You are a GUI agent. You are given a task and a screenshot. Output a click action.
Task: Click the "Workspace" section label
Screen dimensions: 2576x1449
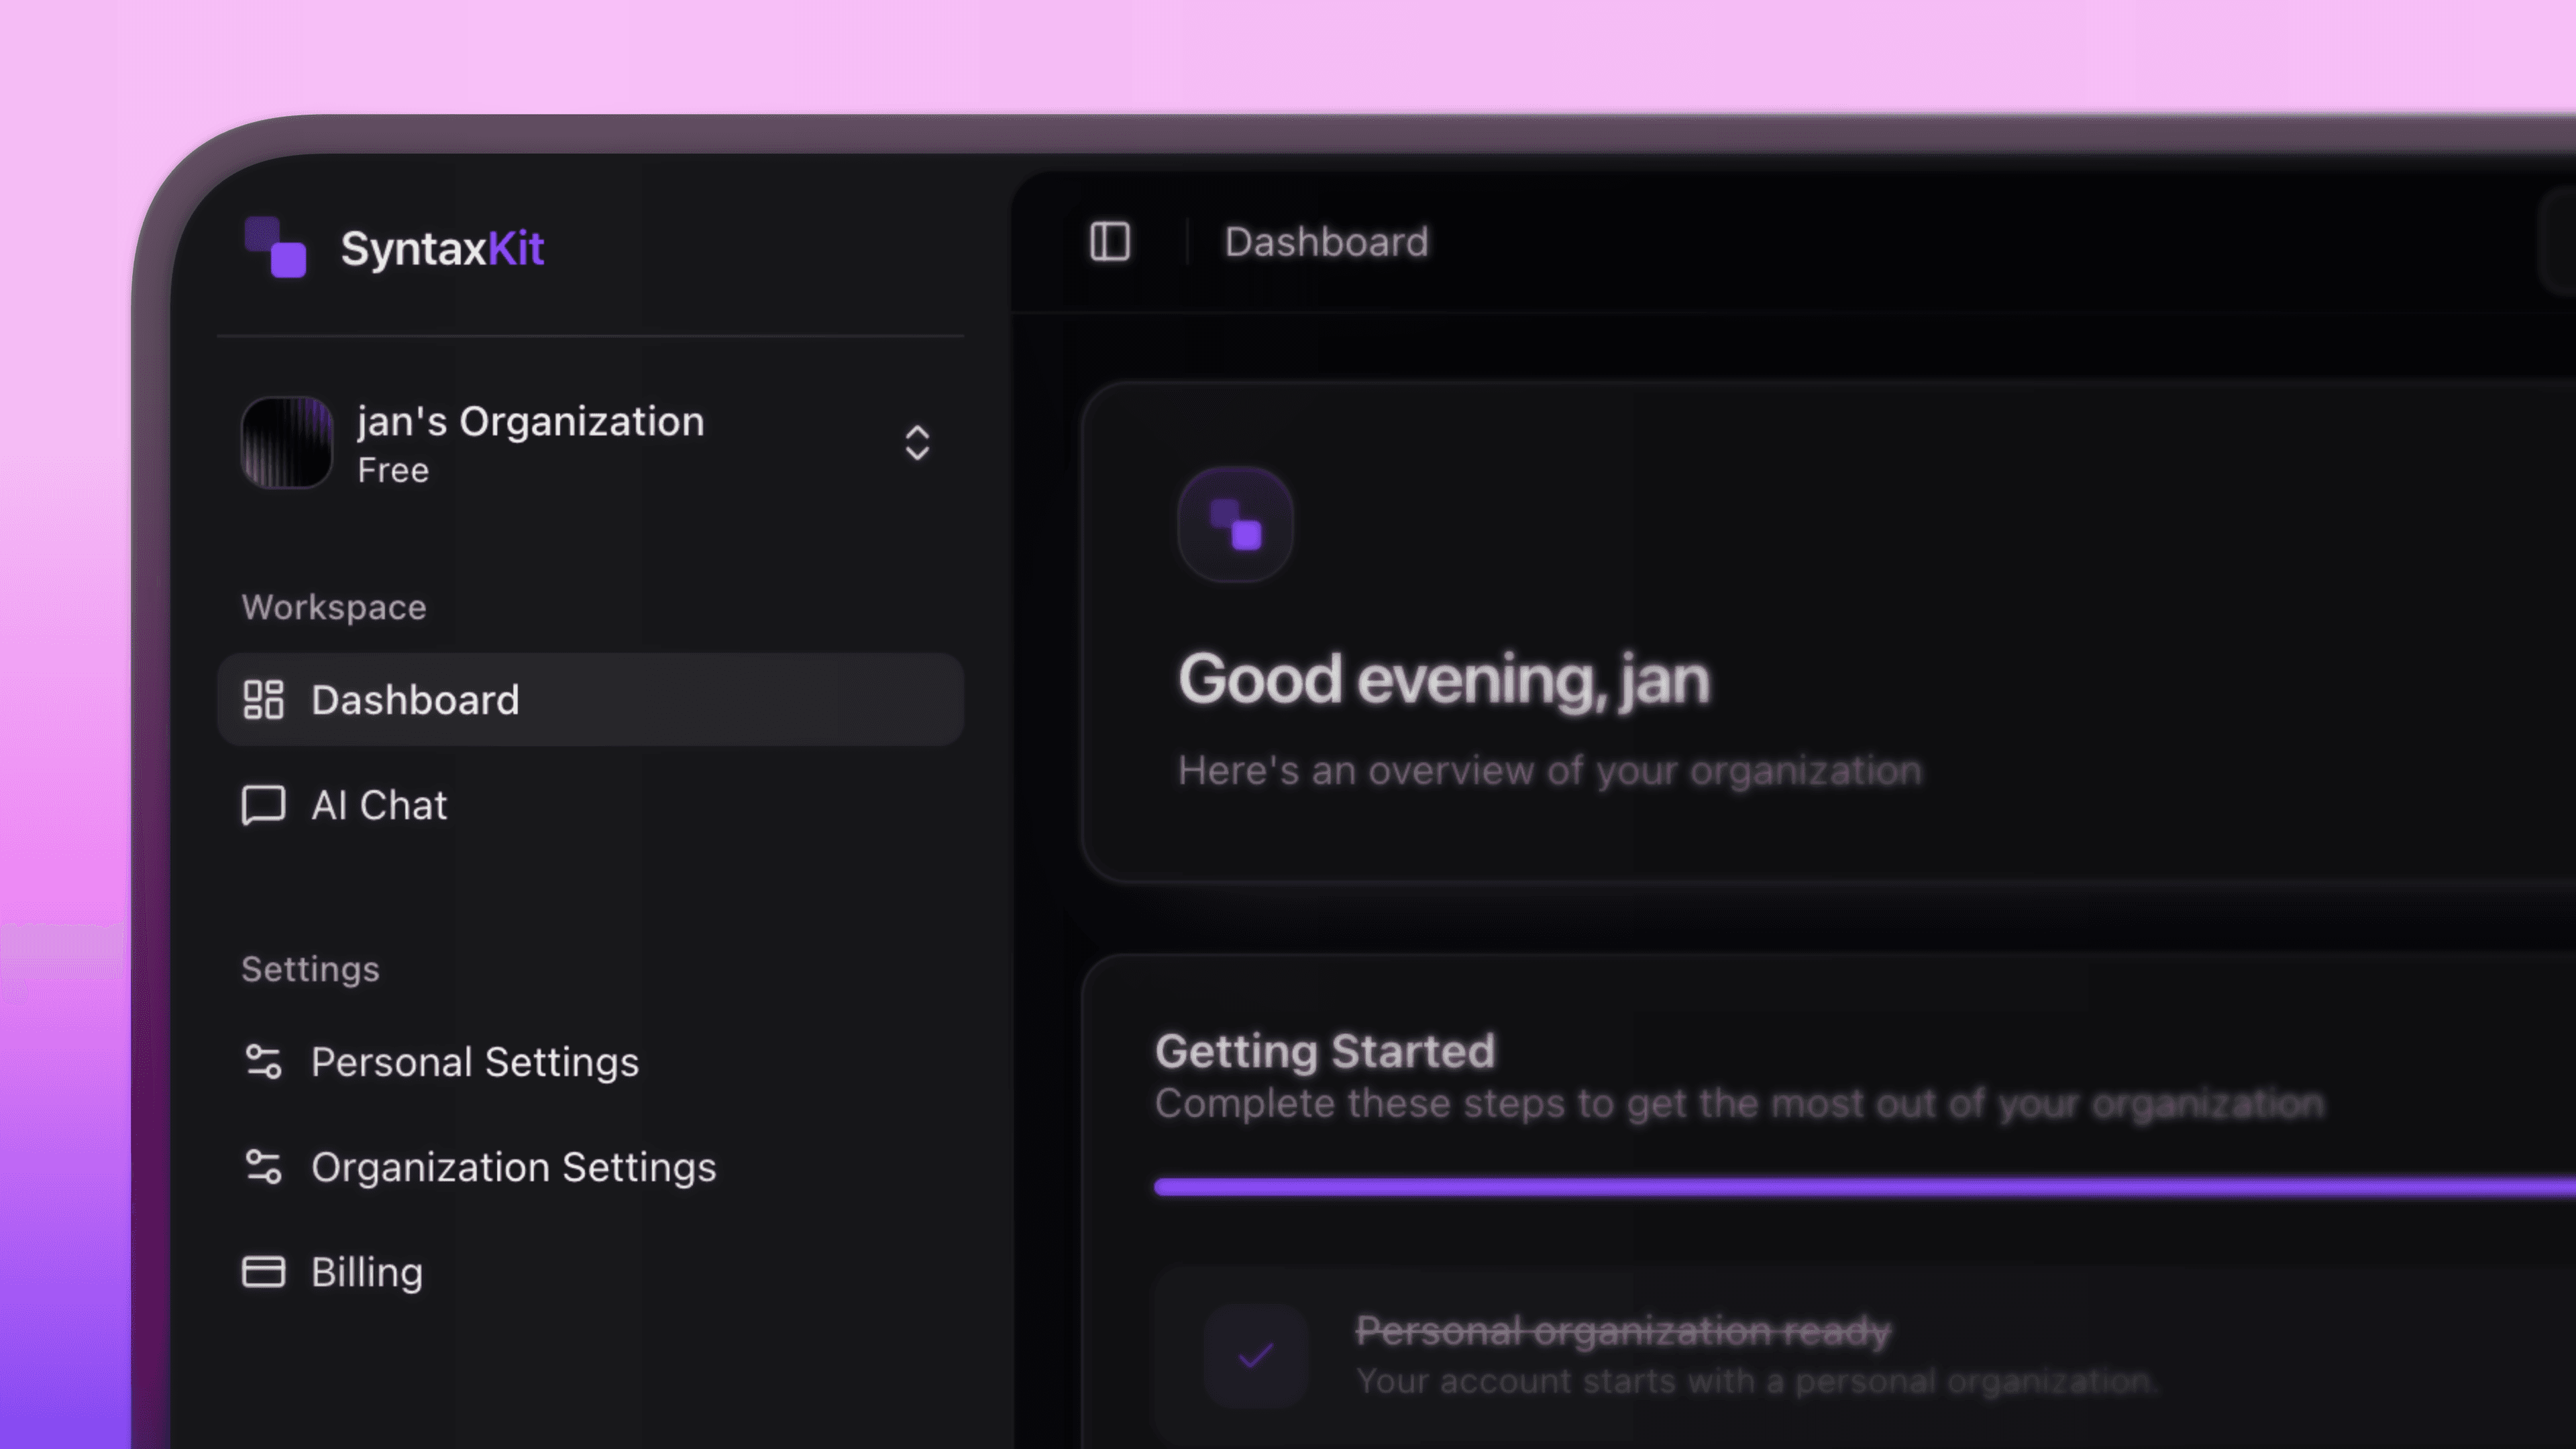334,608
